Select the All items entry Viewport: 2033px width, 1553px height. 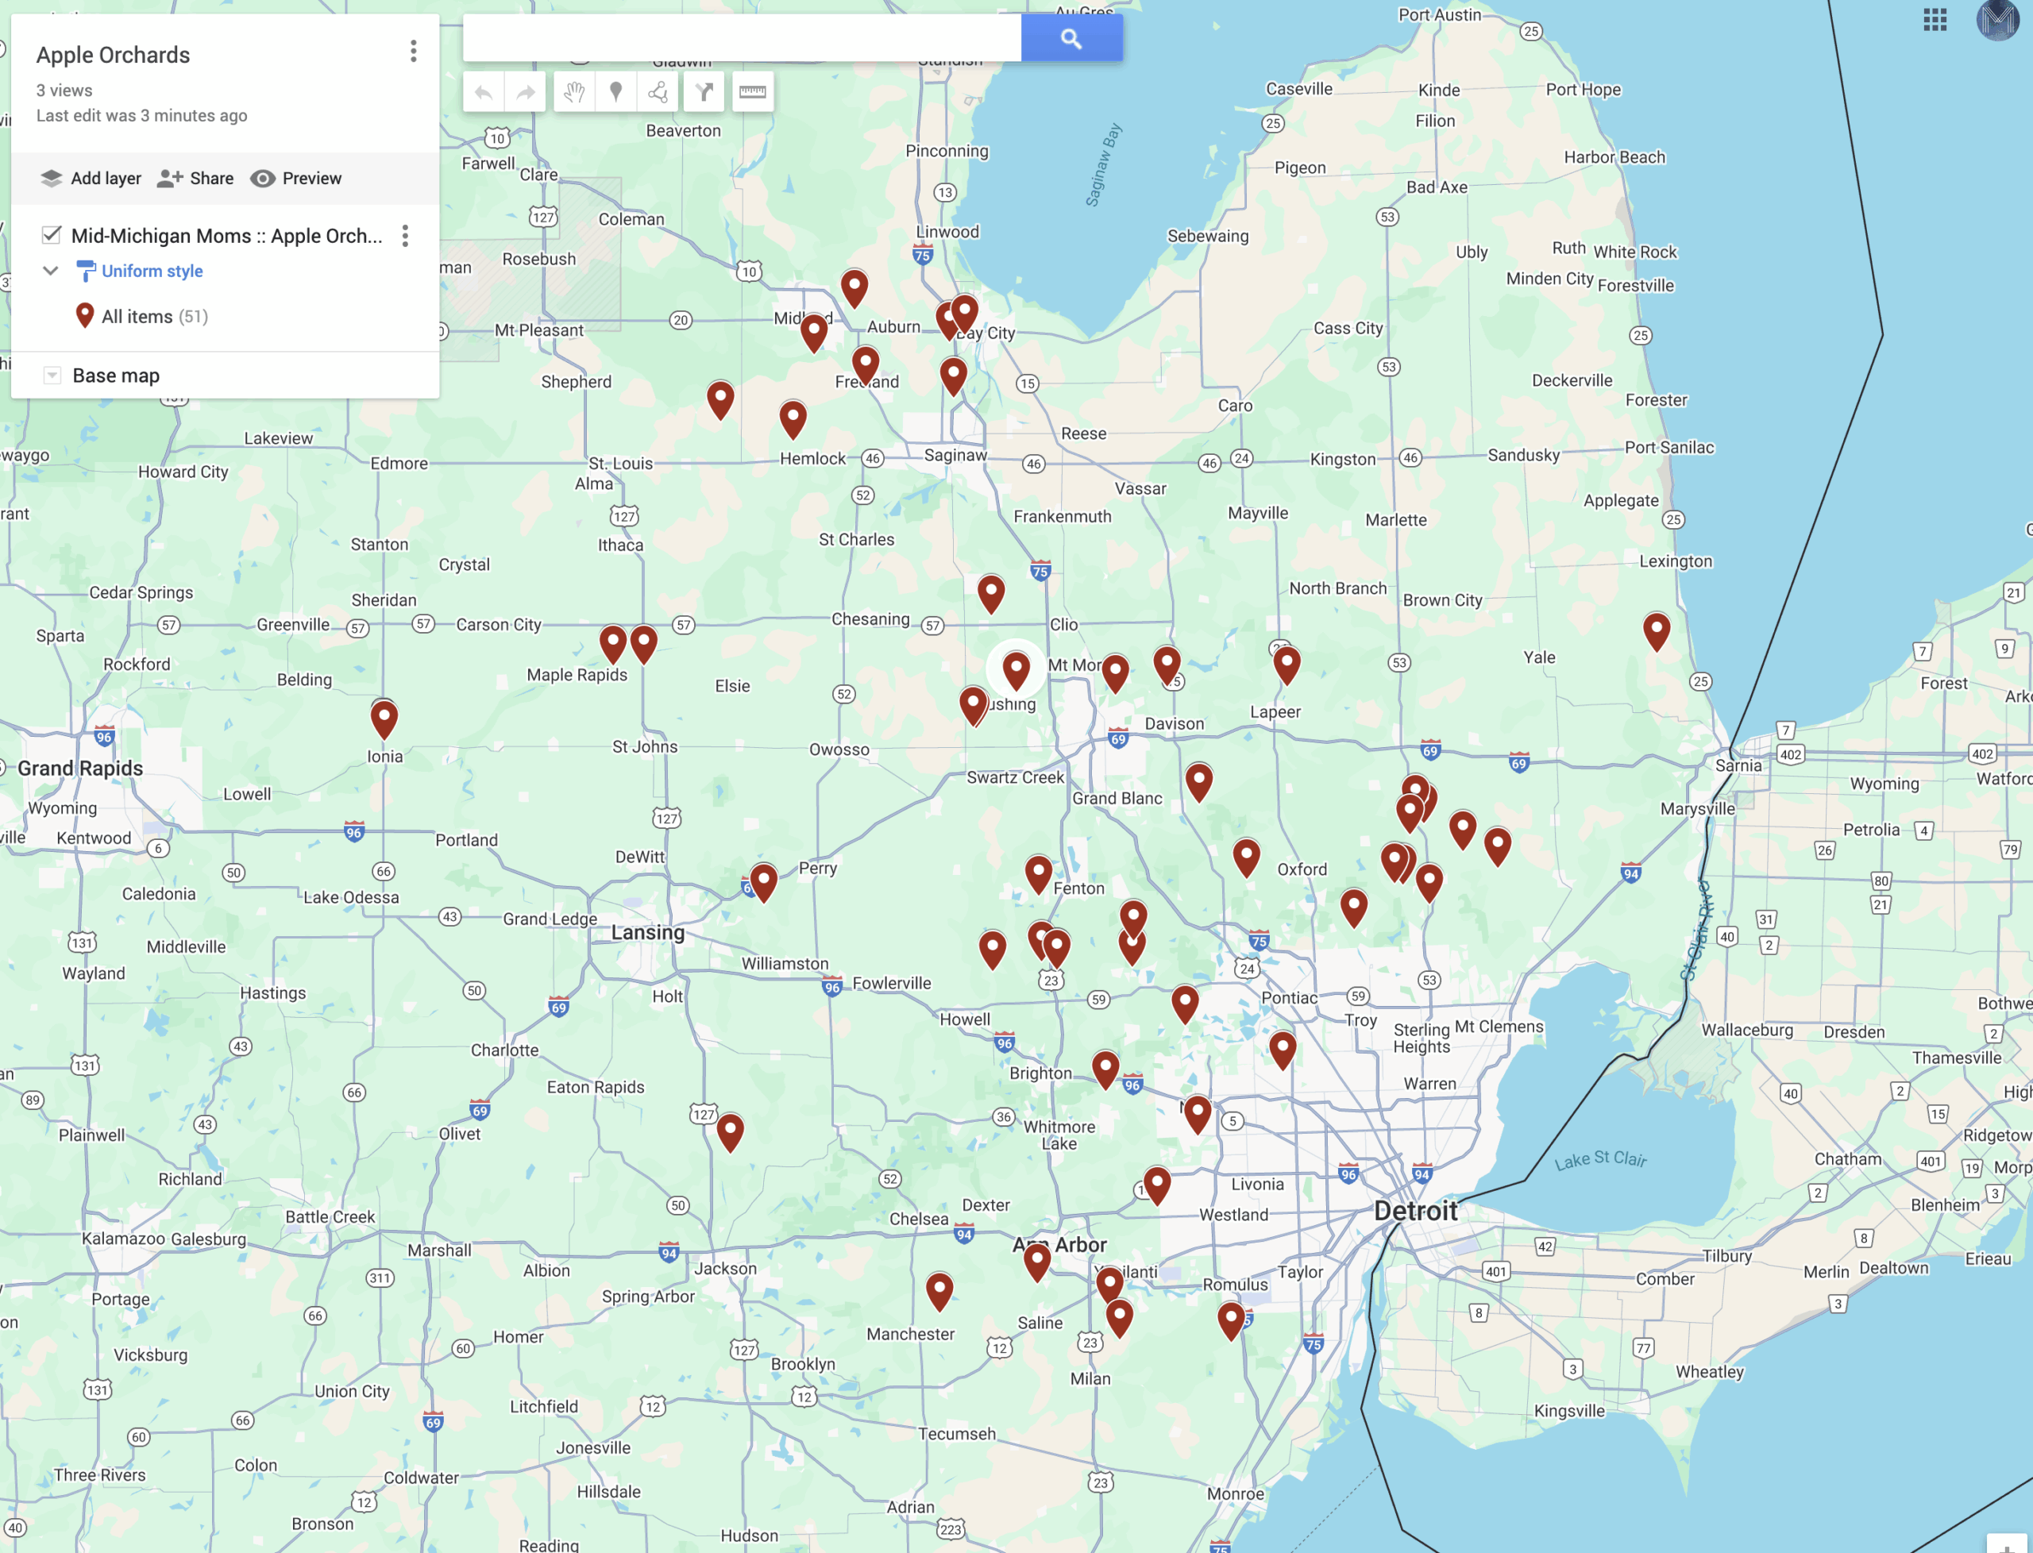click(x=137, y=316)
